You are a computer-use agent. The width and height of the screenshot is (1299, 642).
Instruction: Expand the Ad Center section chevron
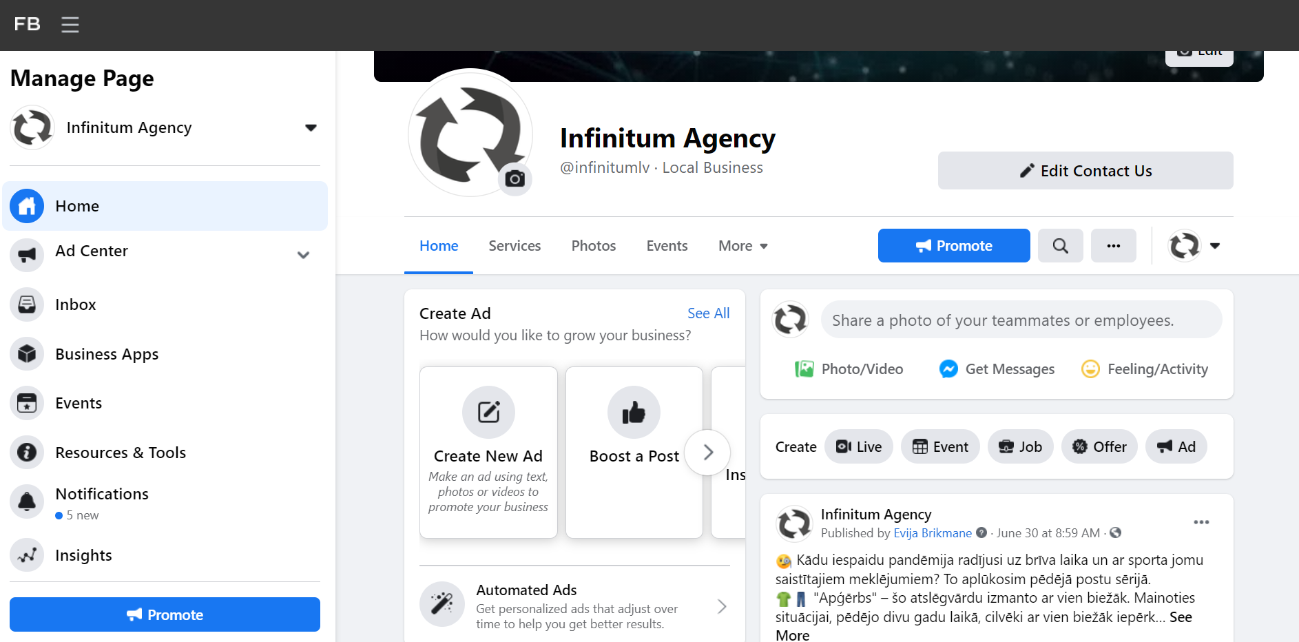point(303,255)
